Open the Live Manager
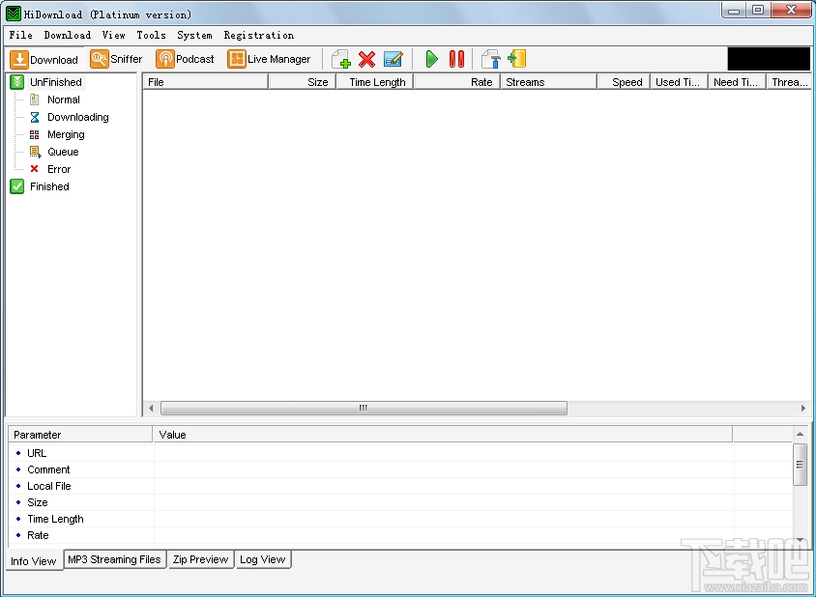This screenshot has width=816, height=597. [x=269, y=59]
